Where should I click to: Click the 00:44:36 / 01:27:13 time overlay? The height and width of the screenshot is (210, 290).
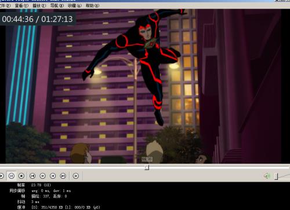point(38,19)
